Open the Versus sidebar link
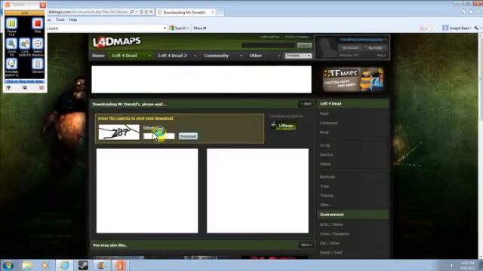The height and width of the screenshot is (271, 483). point(325,164)
